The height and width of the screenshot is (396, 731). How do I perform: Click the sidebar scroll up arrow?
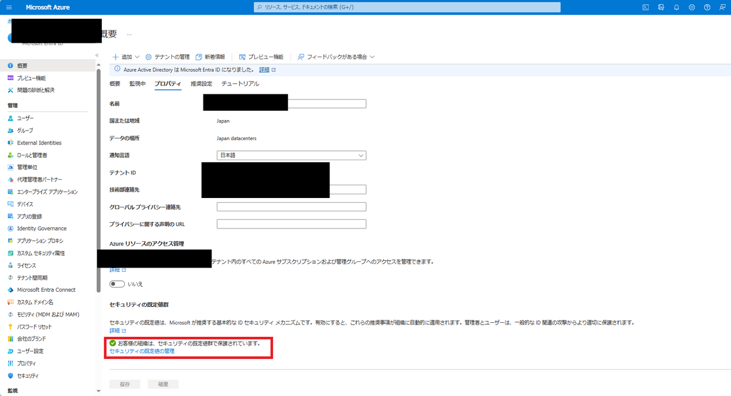pyautogui.click(x=99, y=64)
